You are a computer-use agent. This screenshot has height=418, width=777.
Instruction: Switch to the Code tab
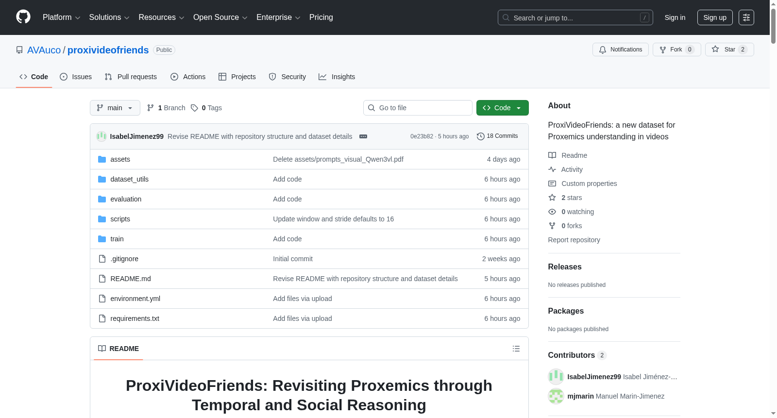pyautogui.click(x=34, y=77)
